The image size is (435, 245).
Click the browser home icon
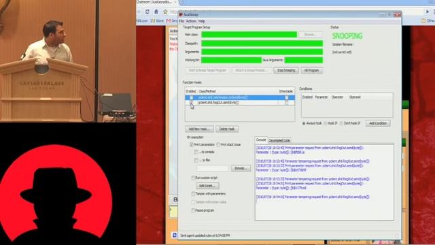(x=156, y=12)
